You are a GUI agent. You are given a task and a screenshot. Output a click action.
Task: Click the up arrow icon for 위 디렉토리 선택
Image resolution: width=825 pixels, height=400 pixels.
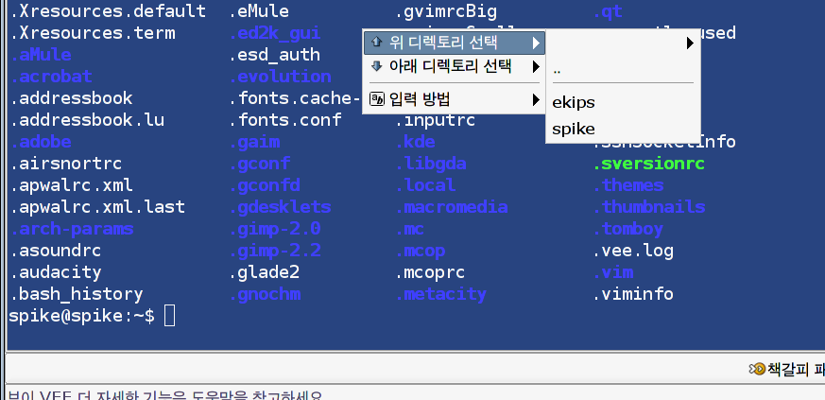coord(377,43)
